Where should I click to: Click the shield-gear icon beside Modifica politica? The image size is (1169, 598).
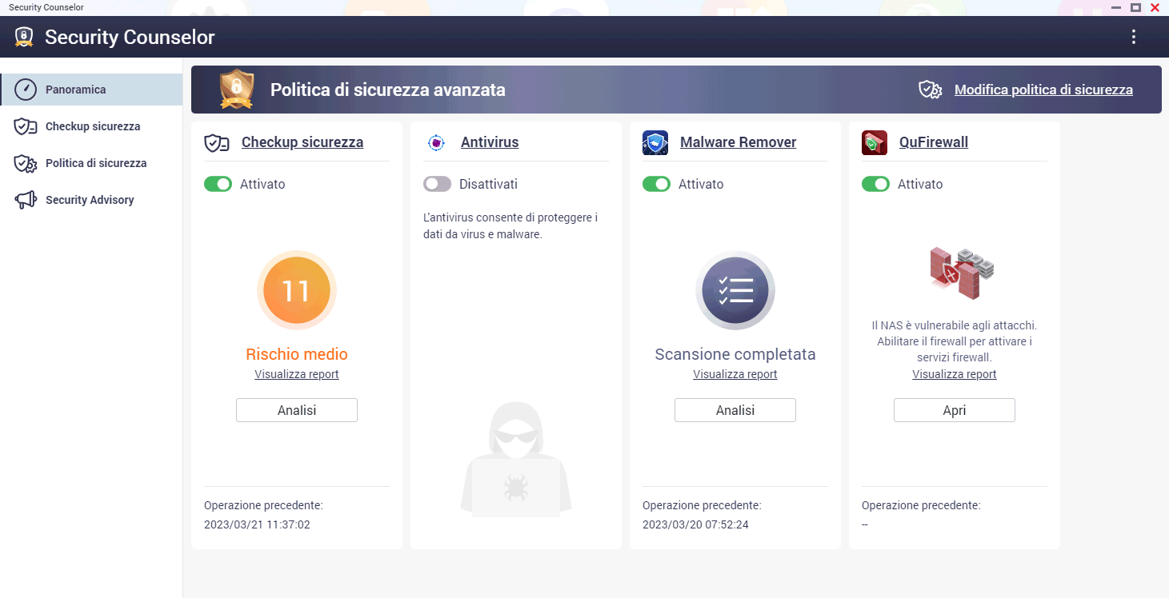click(x=930, y=90)
